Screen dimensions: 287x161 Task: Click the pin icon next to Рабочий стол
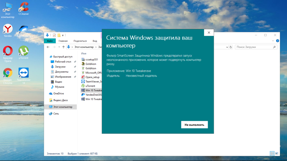tap(75, 62)
